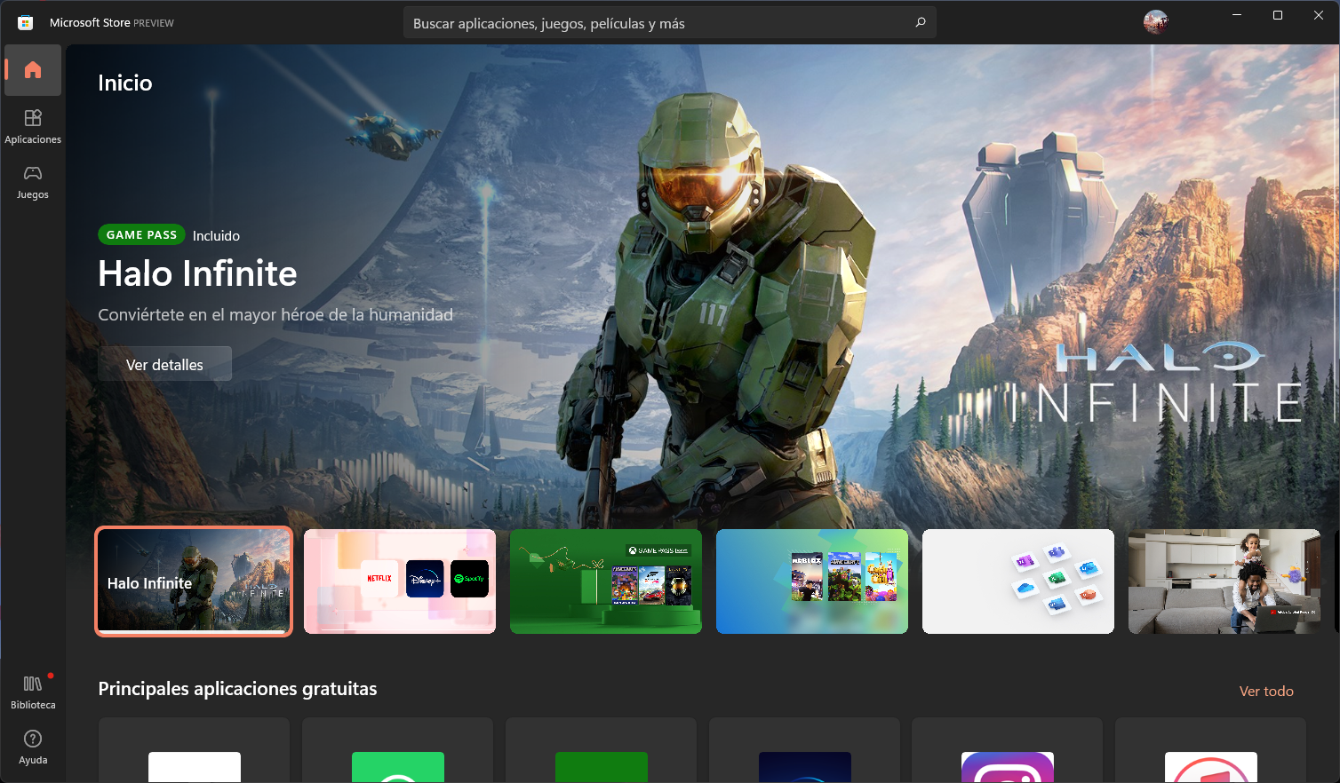1340x783 pixels.
Task: Open the dark green icon app card
Action: coord(601,750)
